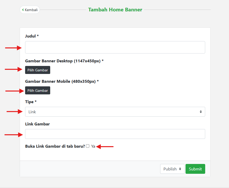Click the Ya checkbox label
This screenshot has height=188, width=229.
pyautogui.click(x=93, y=146)
